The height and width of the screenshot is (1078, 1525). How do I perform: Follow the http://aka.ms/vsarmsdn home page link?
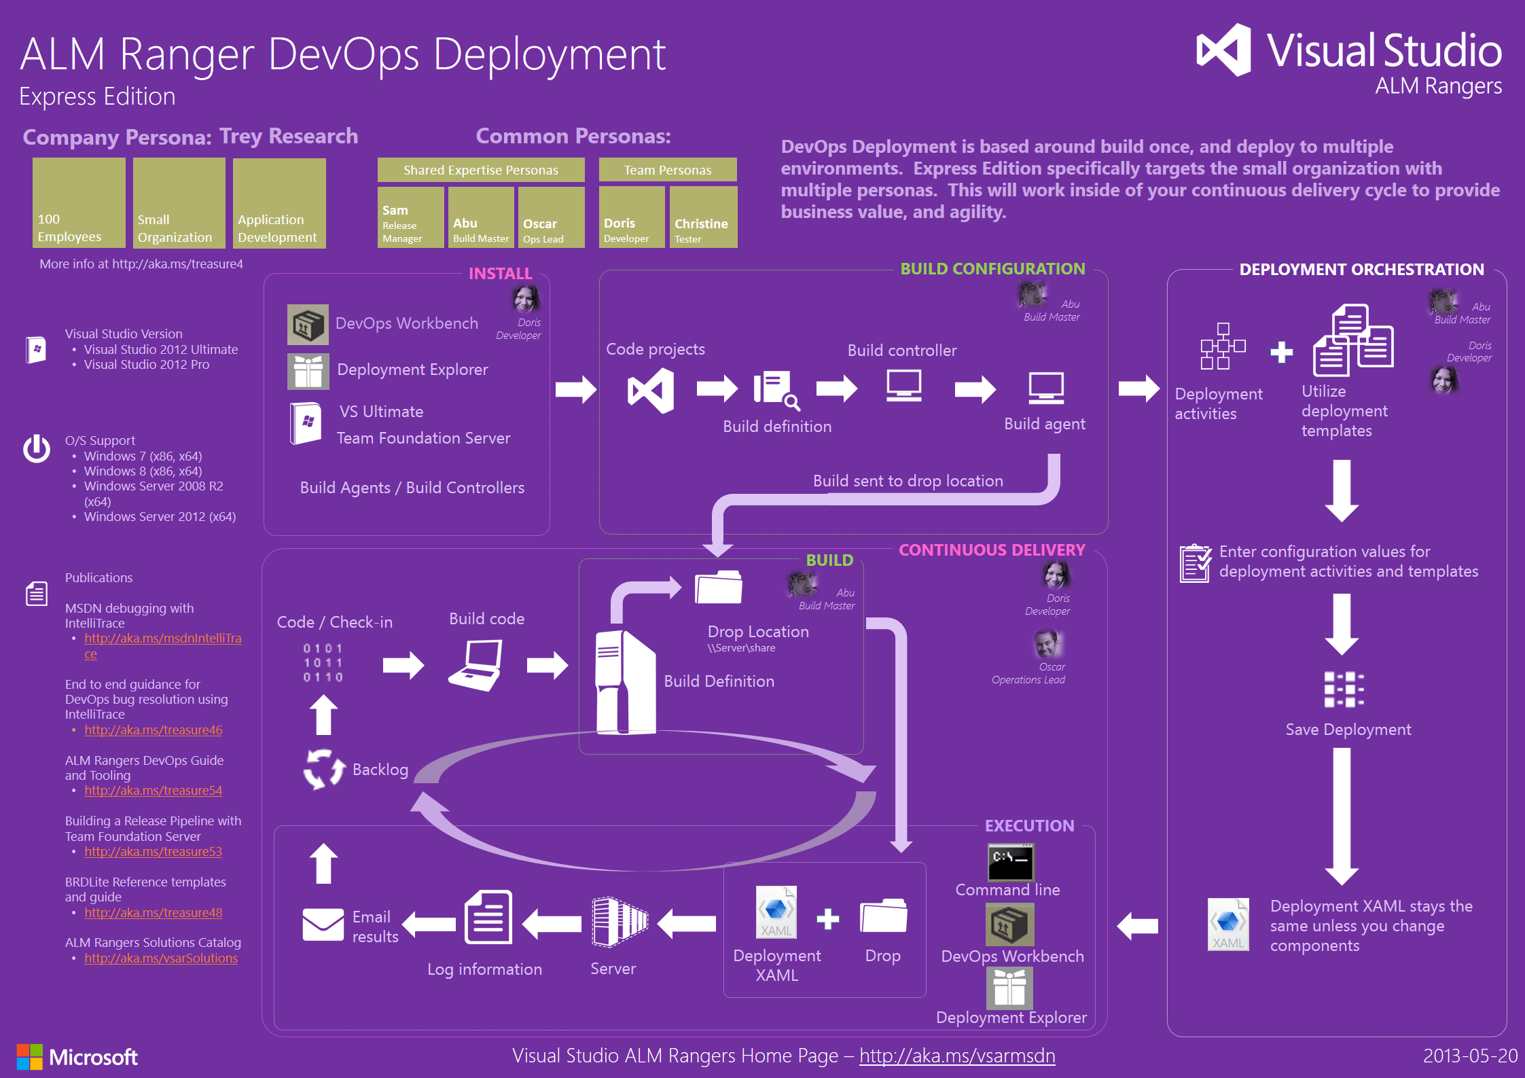956,1056
